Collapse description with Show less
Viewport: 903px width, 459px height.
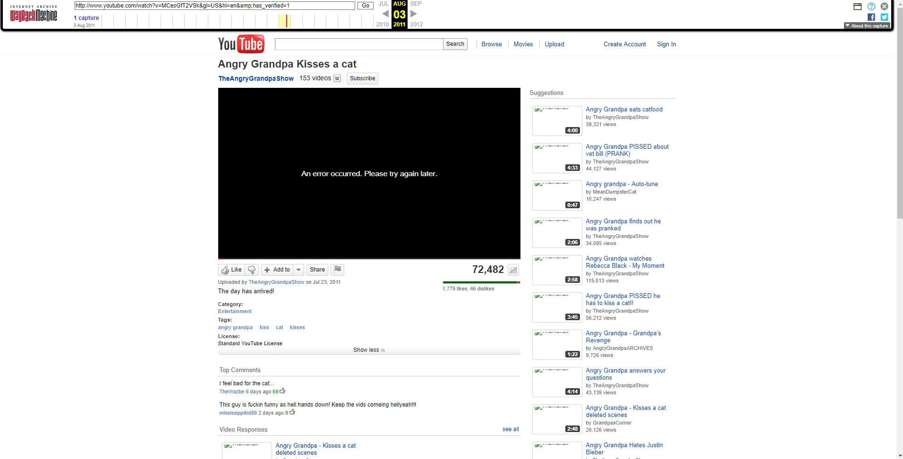pyautogui.click(x=369, y=350)
